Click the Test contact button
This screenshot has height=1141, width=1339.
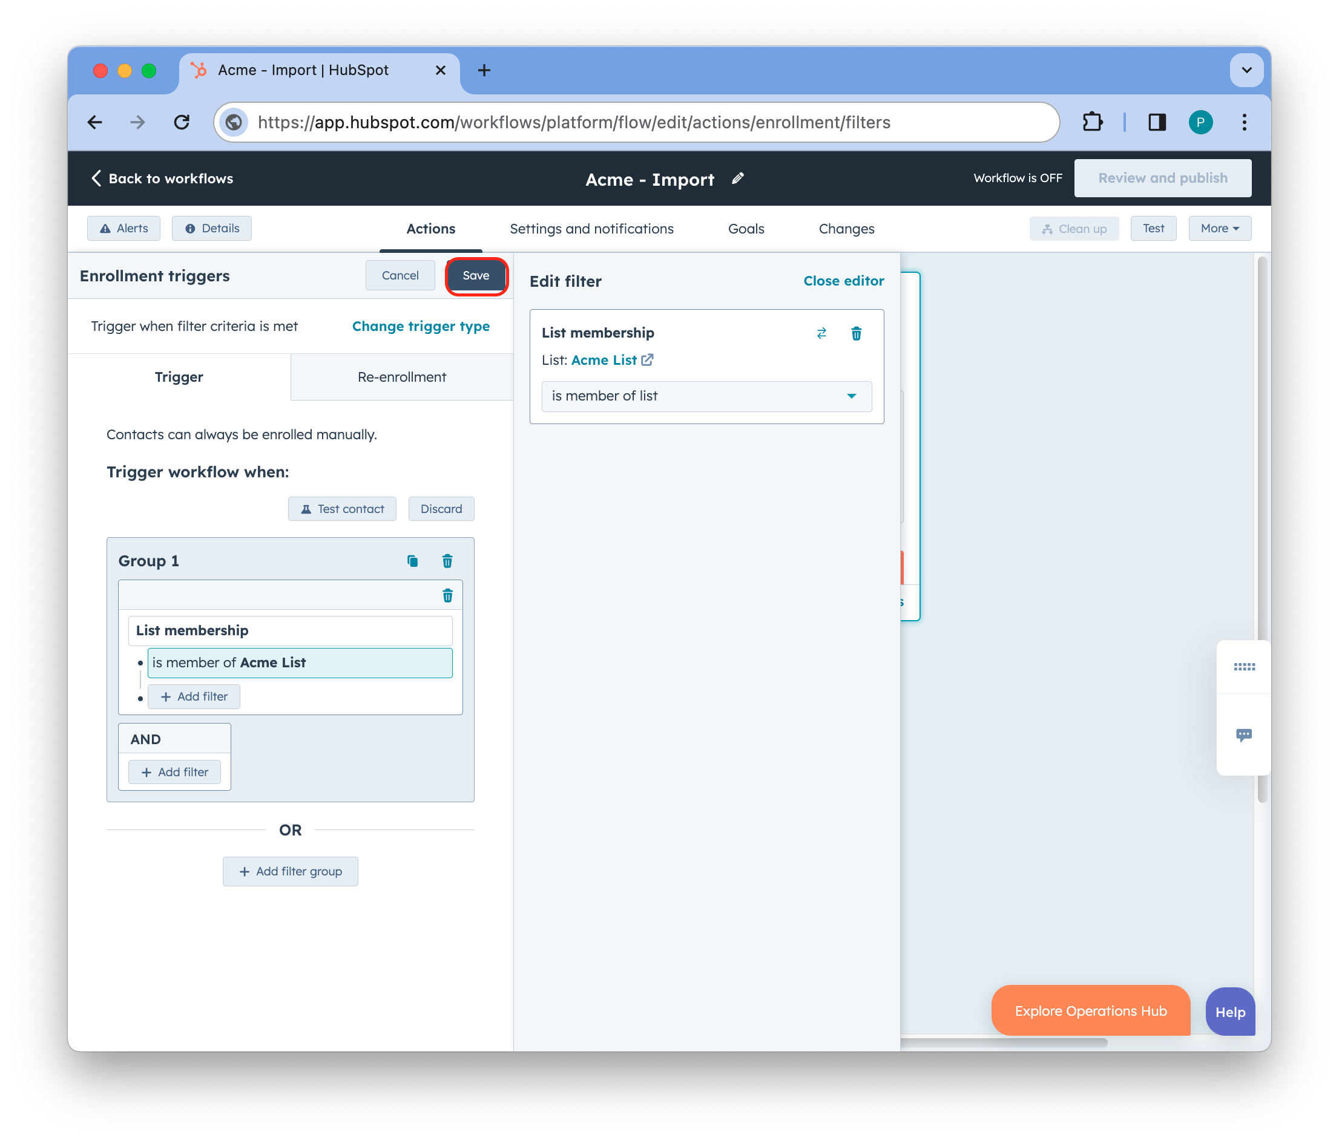click(x=342, y=509)
